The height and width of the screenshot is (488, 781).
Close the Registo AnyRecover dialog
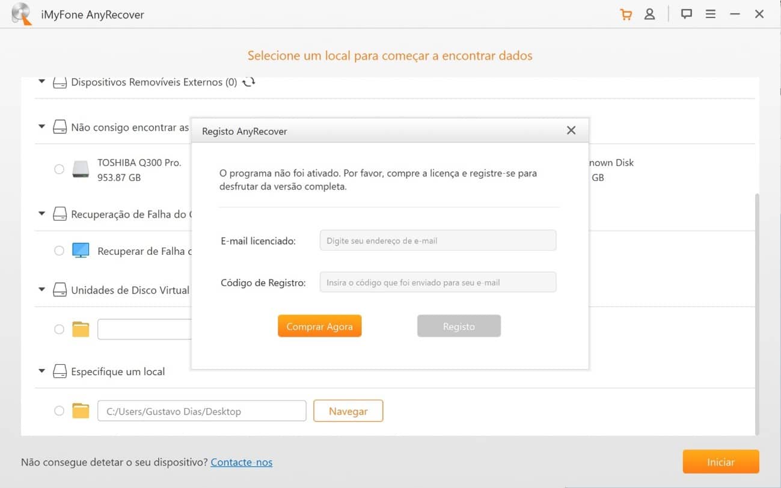pyautogui.click(x=571, y=130)
